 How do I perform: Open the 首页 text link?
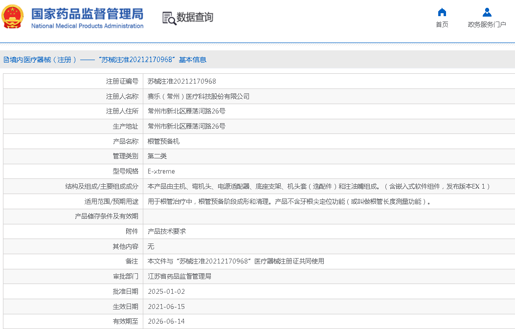point(442,24)
